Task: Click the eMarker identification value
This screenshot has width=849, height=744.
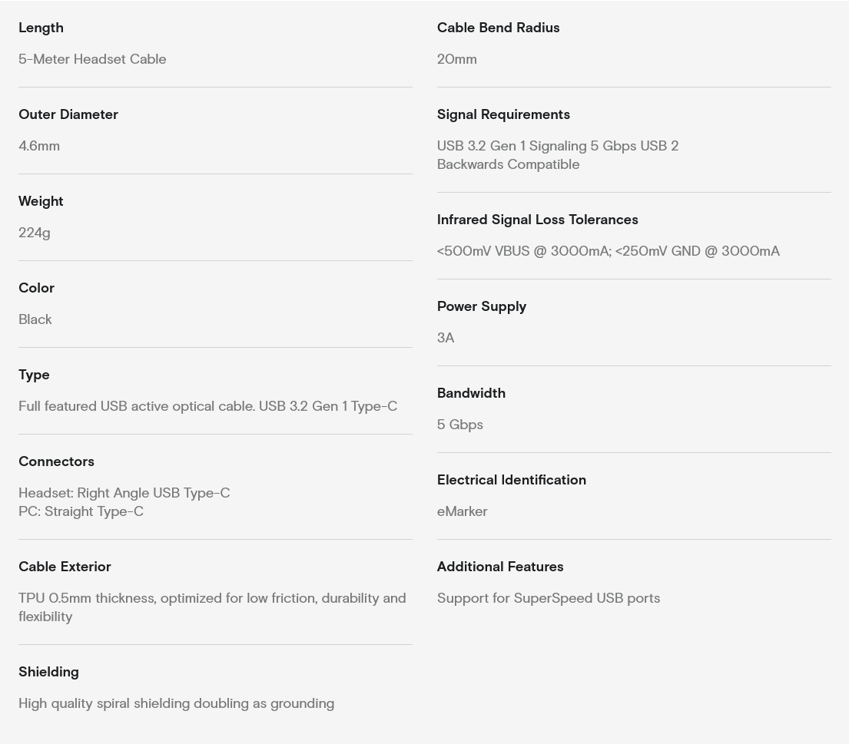Action: coord(462,511)
